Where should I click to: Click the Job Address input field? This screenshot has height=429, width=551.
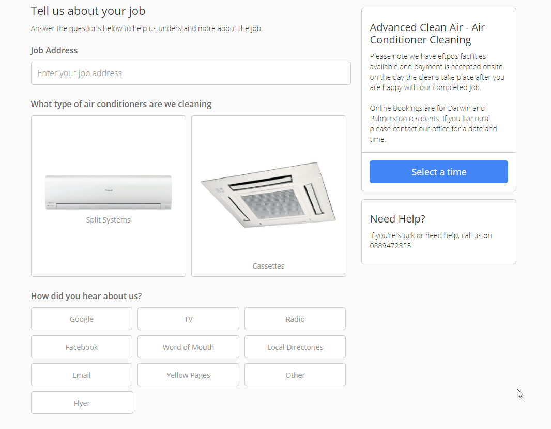coord(191,73)
